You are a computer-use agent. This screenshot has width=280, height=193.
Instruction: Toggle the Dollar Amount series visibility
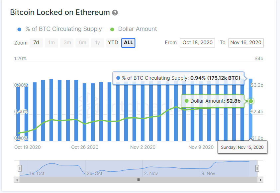tap(137, 29)
